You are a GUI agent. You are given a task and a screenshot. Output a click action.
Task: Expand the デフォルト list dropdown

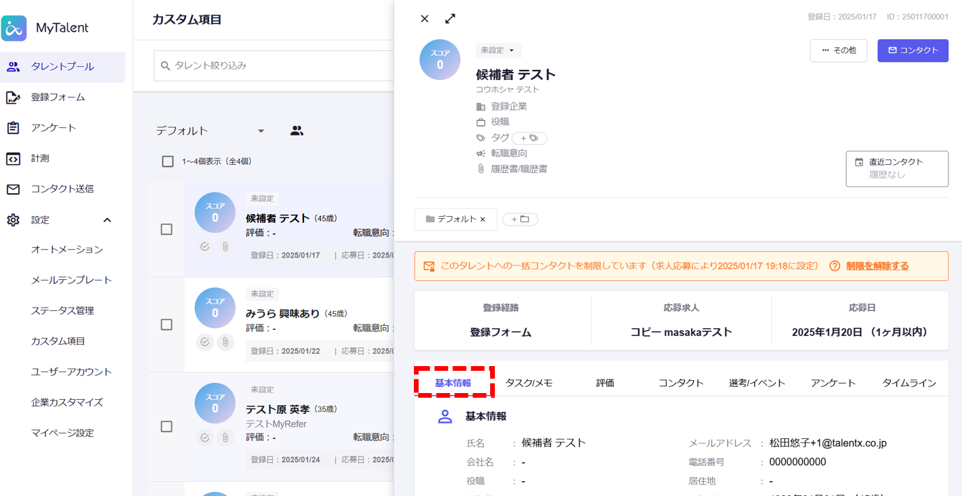(x=261, y=131)
